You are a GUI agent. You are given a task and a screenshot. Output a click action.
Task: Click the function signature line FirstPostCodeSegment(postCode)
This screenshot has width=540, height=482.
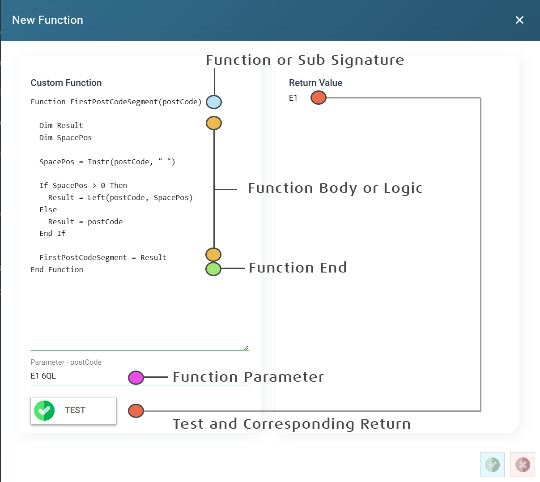coord(116,102)
